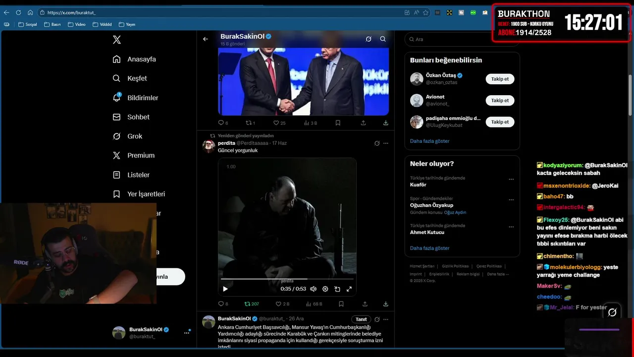Follow Avionot with Takip et

[500, 101]
